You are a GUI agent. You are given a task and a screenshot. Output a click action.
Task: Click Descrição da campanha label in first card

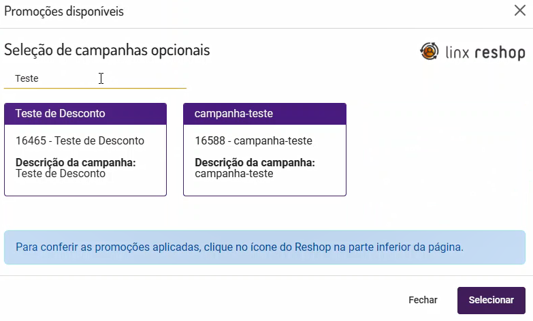point(76,163)
